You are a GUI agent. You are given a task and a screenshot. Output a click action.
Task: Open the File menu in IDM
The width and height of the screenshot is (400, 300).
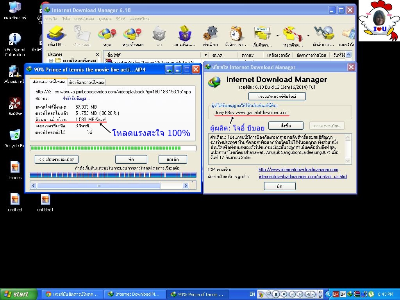(x=66, y=19)
